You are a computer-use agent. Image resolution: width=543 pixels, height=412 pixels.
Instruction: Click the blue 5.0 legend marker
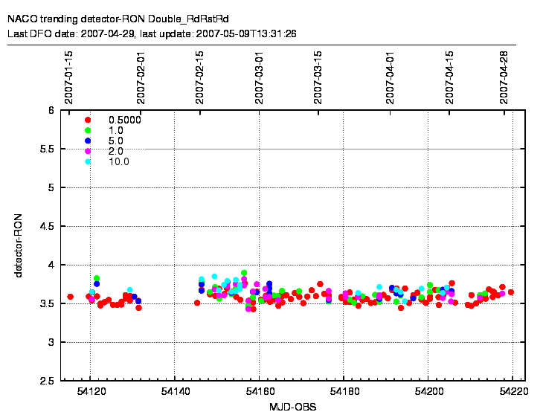click(x=88, y=141)
